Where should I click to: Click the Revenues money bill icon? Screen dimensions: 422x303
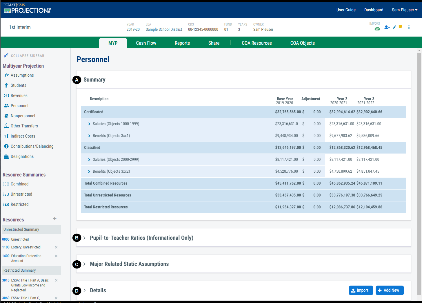point(6,95)
